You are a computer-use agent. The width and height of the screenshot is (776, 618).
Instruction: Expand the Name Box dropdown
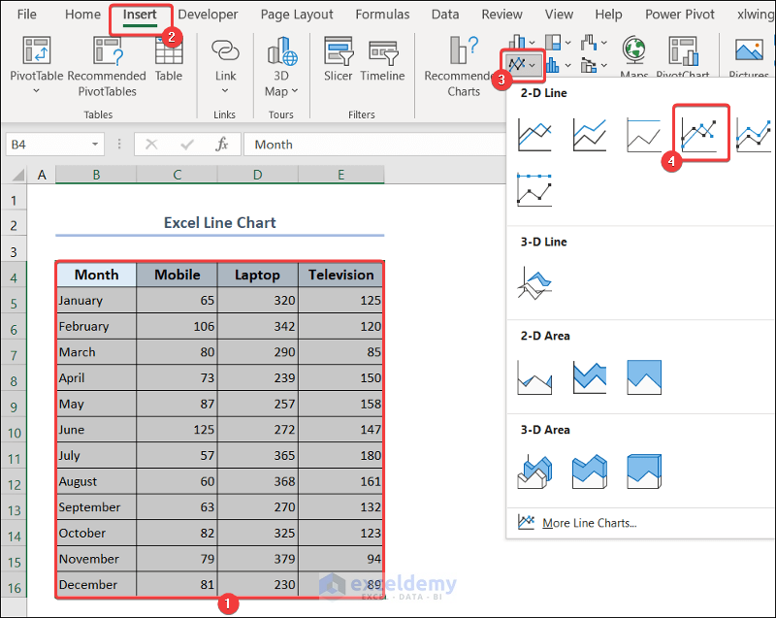[95, 145]
